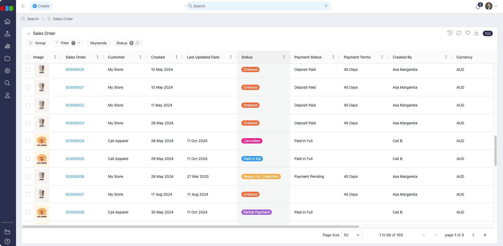Open the notifications bell
This screenshot has height=246, width=503.
click(478, 7)
